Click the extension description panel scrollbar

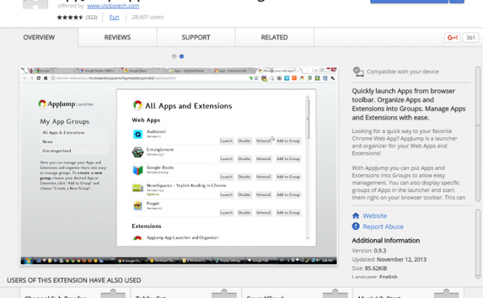pos(478,134)
